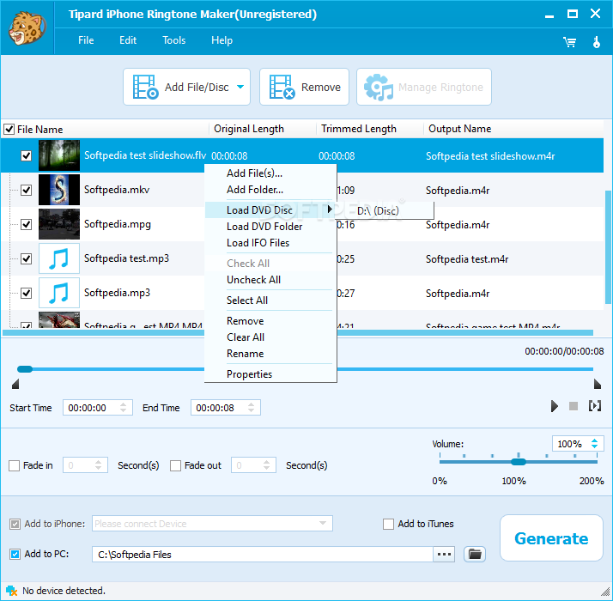Screen dimensions: 613x601
Task: Click the play trimmed segment bracket icon
Action: pos(595,406)
